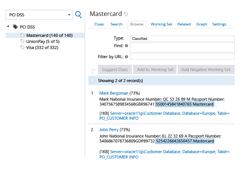Open the Mark Bergsman record link

(x=114, y=93)
